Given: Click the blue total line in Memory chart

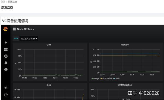Looking at the screenshot, I should pyautogui.click(x=130, y=54).
